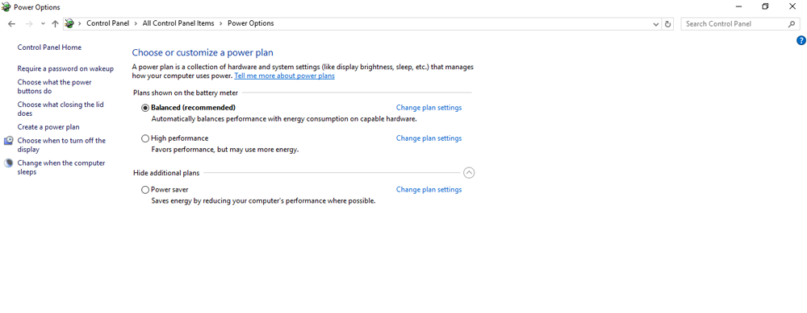
Task: Go back with the Back arrow
Action: point(12,23)
